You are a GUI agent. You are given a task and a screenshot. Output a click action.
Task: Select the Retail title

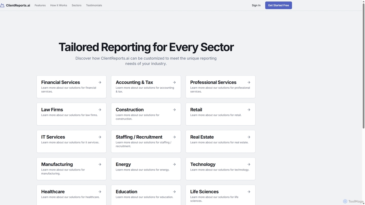(196, 110)
